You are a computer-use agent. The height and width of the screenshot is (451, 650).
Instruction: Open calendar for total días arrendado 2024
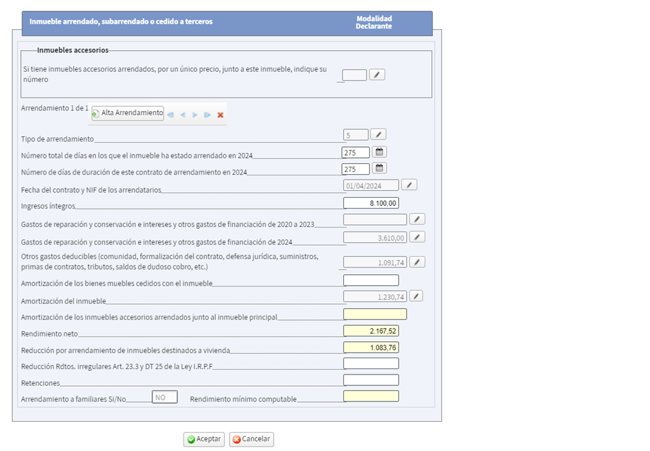point(379,152)
